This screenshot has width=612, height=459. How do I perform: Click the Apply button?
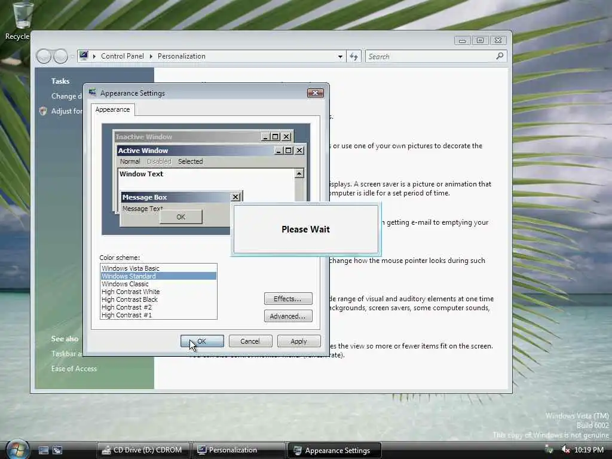(x=299, y=341)
